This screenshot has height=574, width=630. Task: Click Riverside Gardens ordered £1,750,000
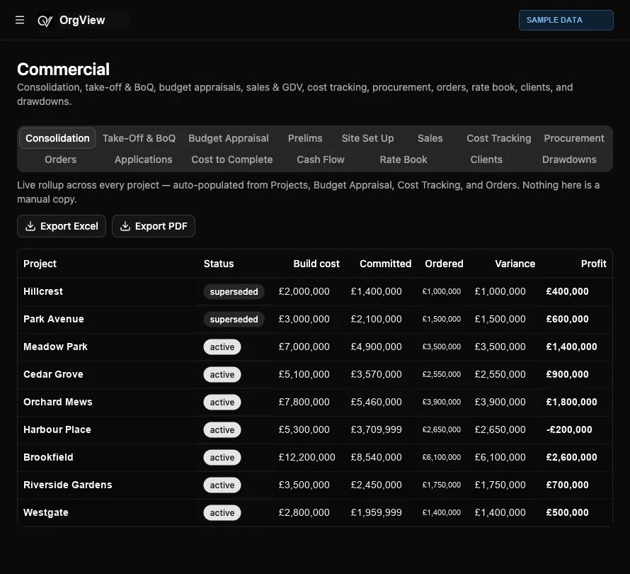(x=441, y=485)
